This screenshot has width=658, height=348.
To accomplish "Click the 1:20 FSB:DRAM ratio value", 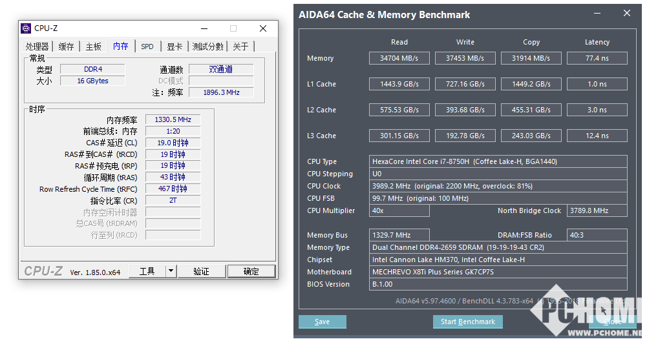I will point(173,131).
